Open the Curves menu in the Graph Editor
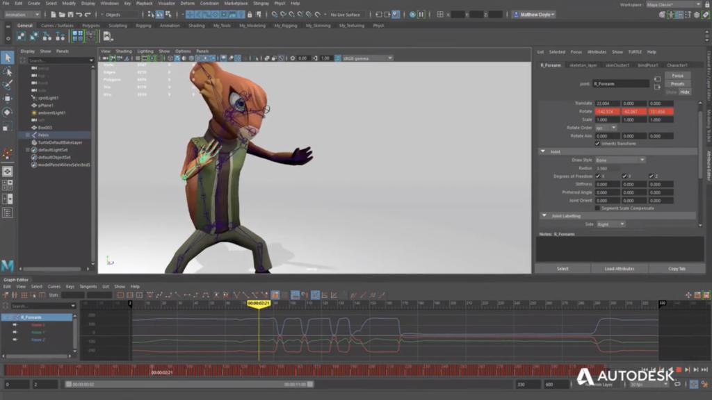Screen dimensions: 712x400 point(54,287)
